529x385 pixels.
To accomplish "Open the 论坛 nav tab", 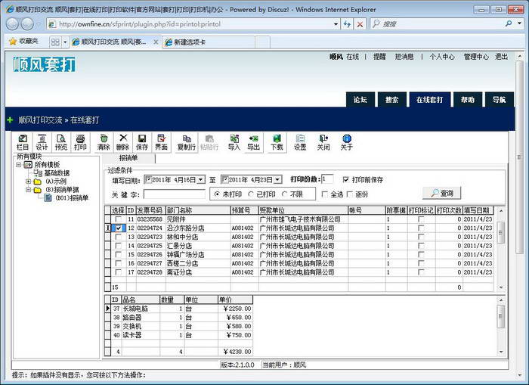I will tap(360, 100).
